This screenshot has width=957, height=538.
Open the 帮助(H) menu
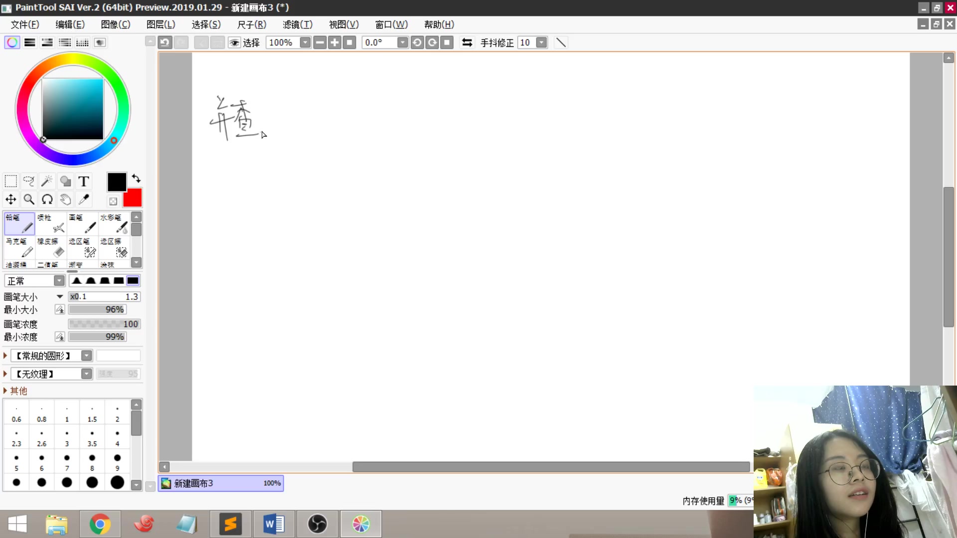coord(439,24)
